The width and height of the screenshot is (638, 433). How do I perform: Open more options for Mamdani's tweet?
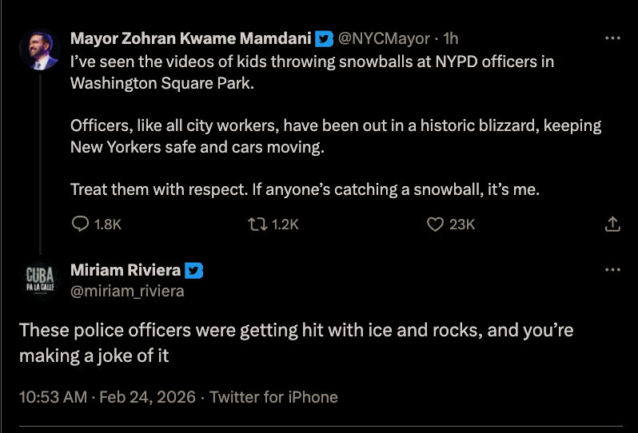(612, 38)
